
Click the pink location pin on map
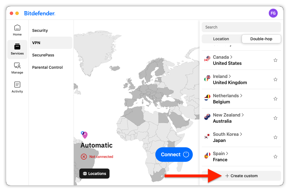[84, 135]
